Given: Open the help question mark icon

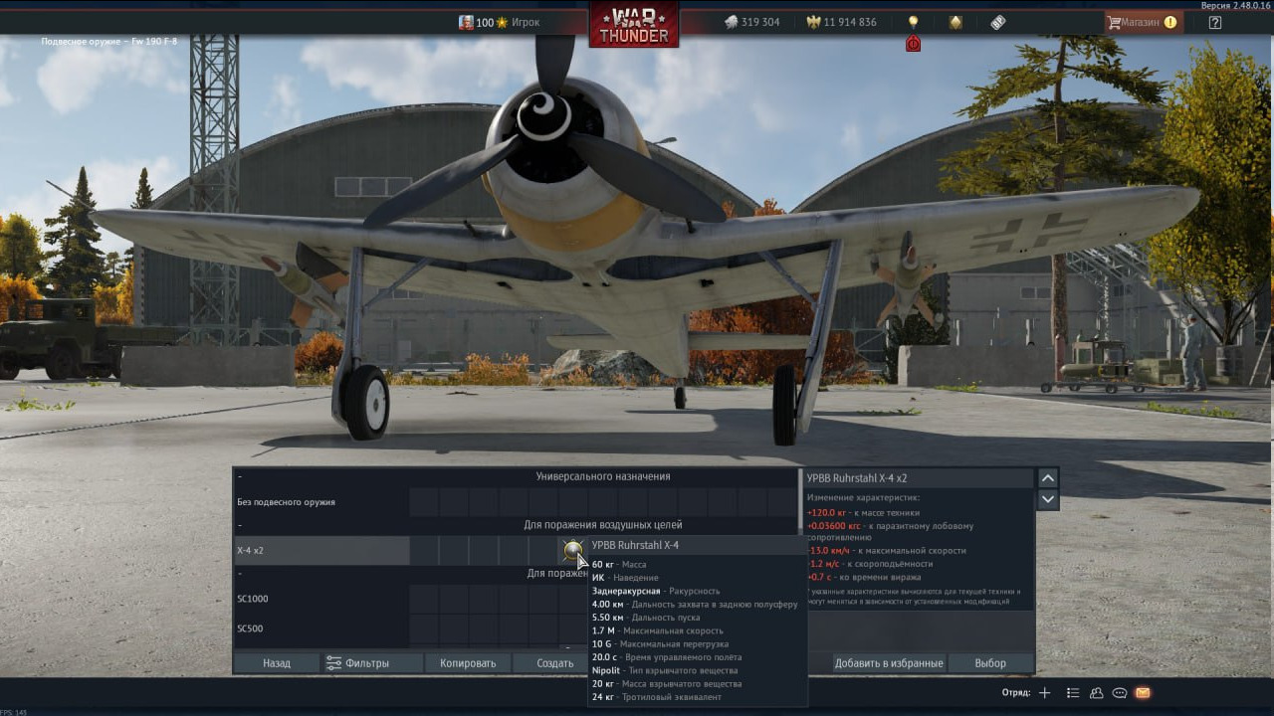Looking at the screenshot, I should (x=1215, y=22).
